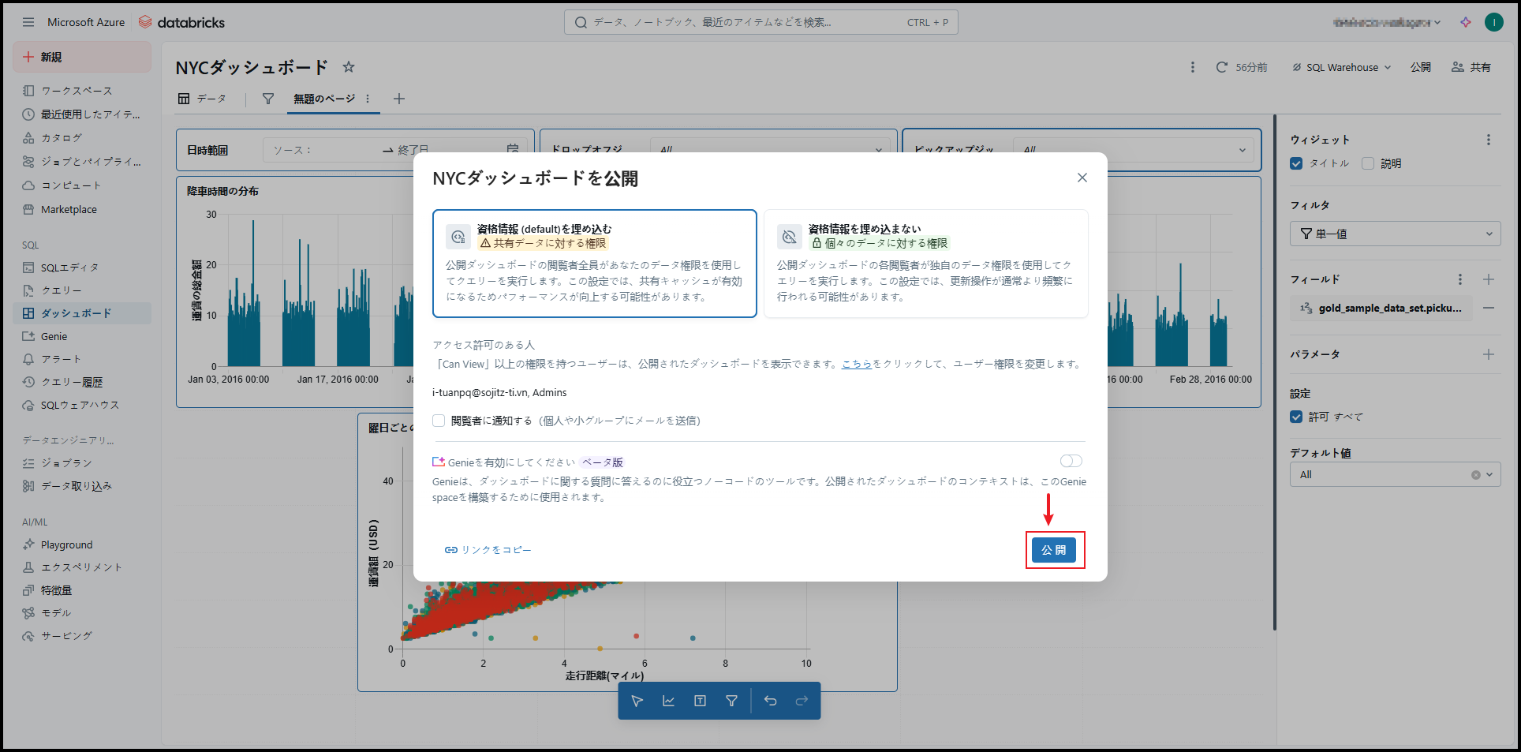
Task: Check the 説明 checkbox
Action: coord(1368,163)
